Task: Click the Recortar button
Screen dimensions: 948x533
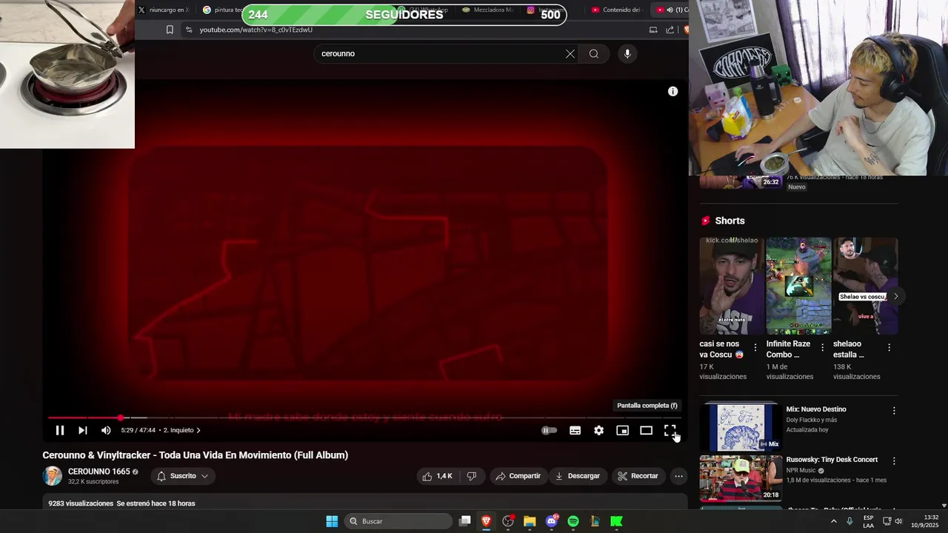Action: click(x=638, y=476)
